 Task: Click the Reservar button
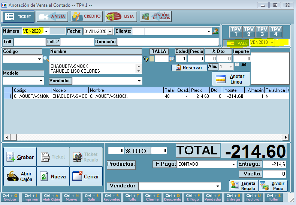(x=189, y=67)
